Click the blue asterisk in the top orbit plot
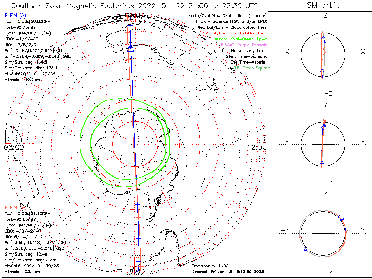372x279 pixels. point(324,42)
